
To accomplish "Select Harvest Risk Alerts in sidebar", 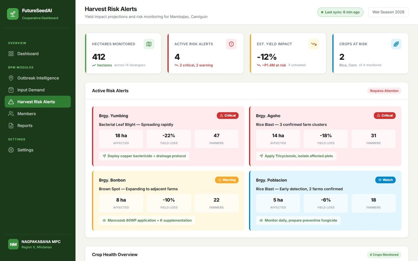I will tap(38, 102).
